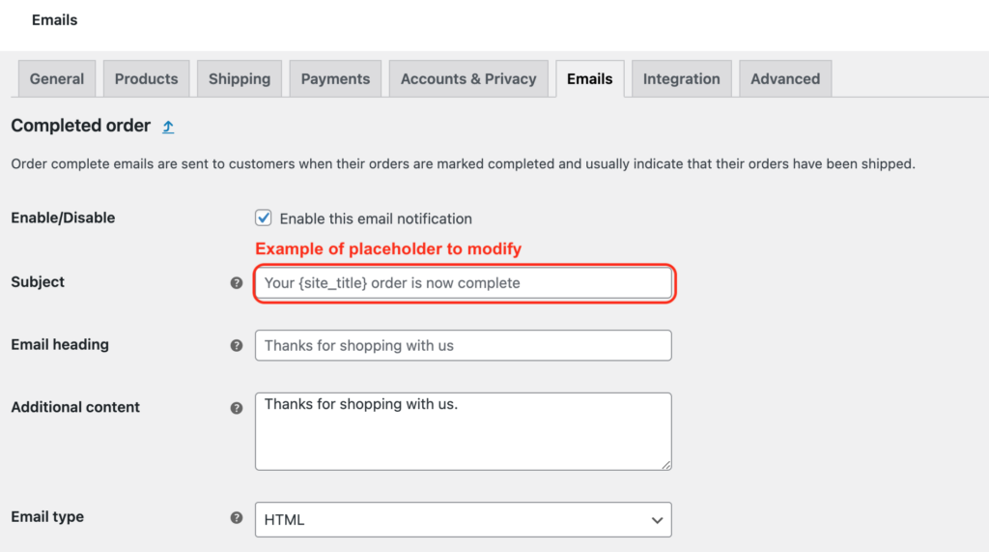The height and width of the screenshot is (552, 989).
Task: Click the chevron arrow in Email type select
Action: click(x=657, y=520)
